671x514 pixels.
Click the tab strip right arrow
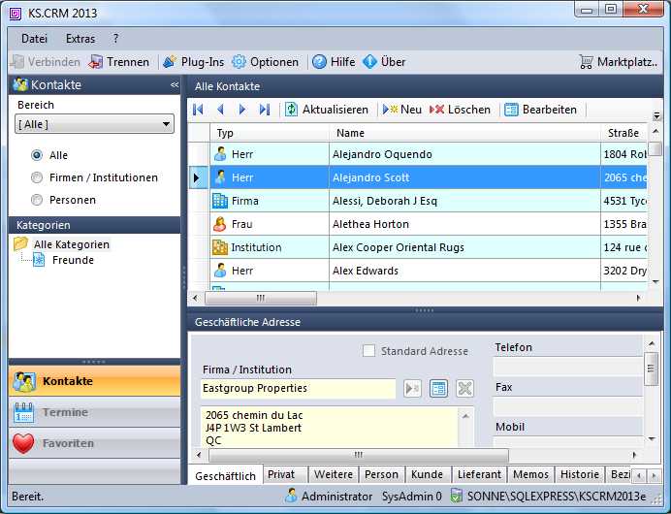(654, 475)
